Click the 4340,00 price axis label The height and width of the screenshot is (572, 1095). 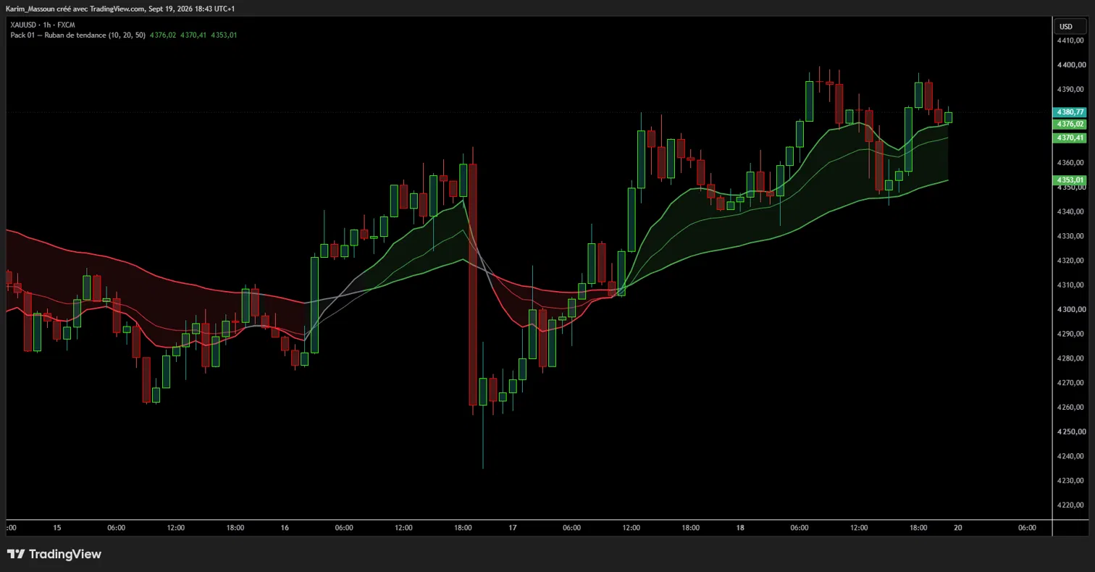point(1070,212)
